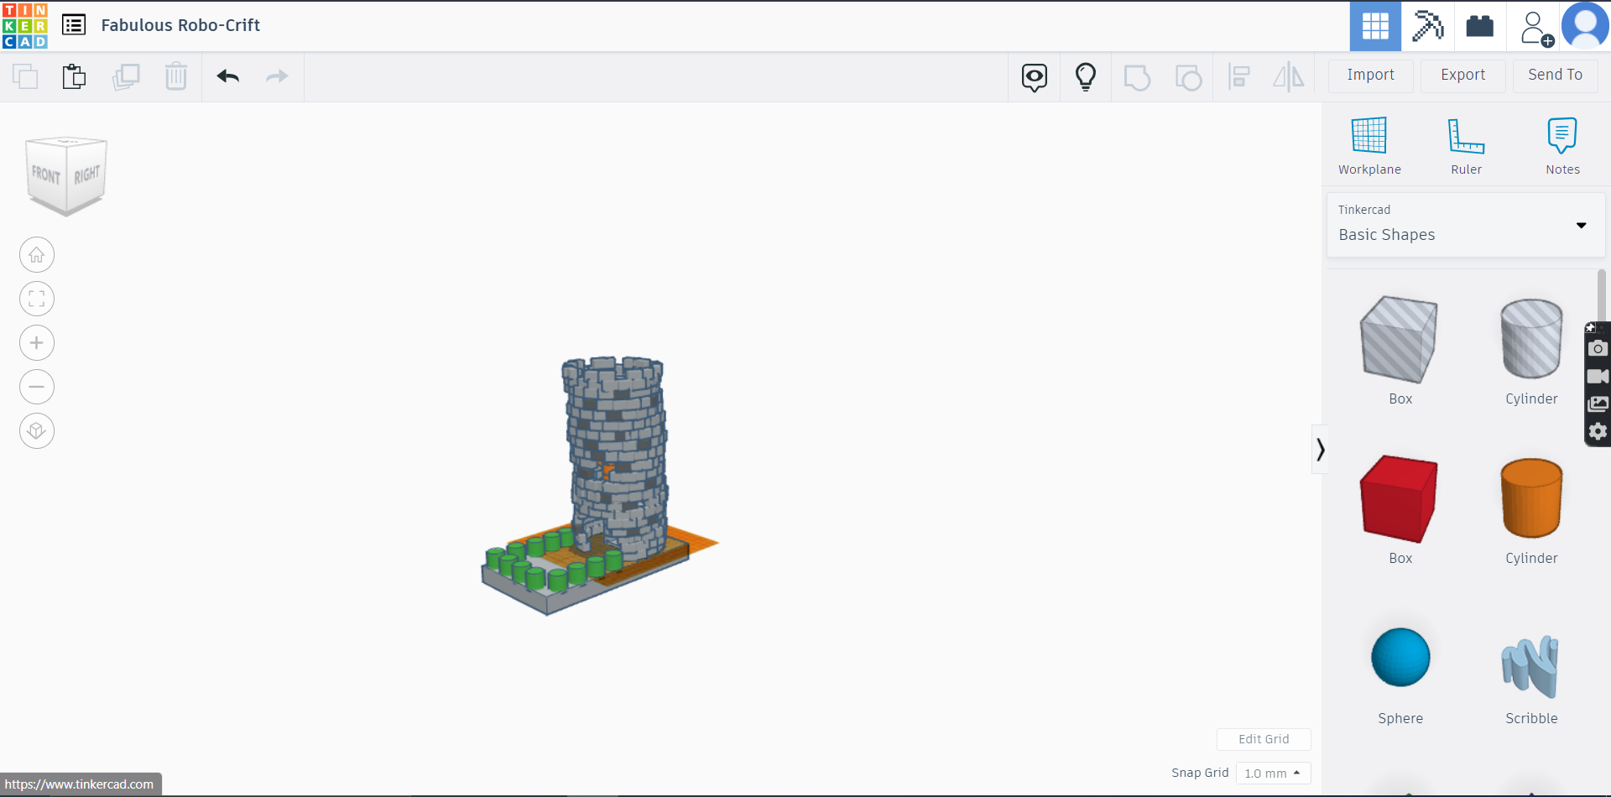Open the Notes tool
The image size is (1611, 797).
click(x=1562, y=144)
